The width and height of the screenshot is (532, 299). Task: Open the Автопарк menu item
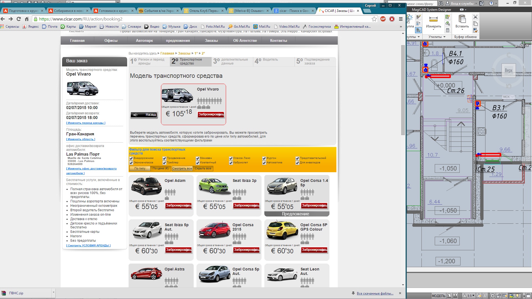[144, 40]
